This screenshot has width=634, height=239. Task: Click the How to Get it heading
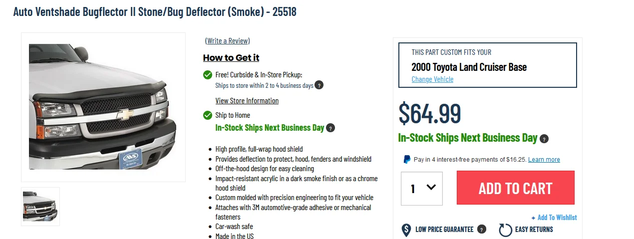231,58
